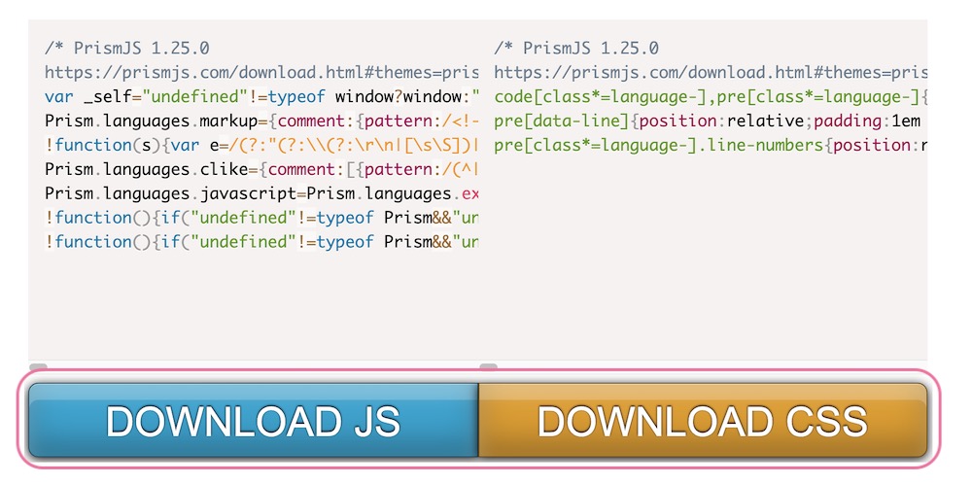Click the prismjs.com URL in the JS code
The width and height of the screenshot is (972, 484).
point(261,73)
